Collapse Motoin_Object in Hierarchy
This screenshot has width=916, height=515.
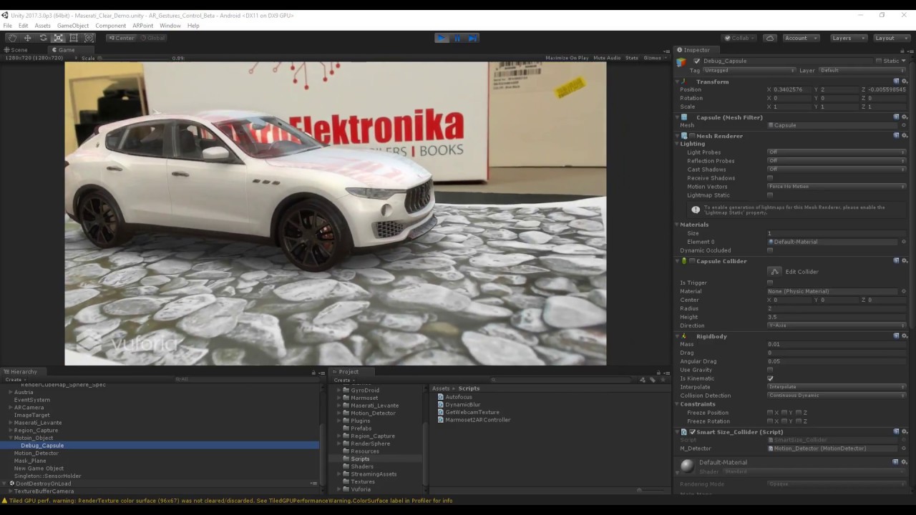coord(11,438)
